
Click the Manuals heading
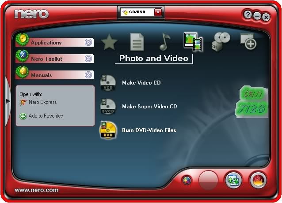tap(42, 75)
